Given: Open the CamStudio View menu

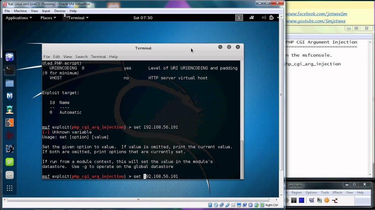Looking at the screenshot, I should tap(350, 192).
